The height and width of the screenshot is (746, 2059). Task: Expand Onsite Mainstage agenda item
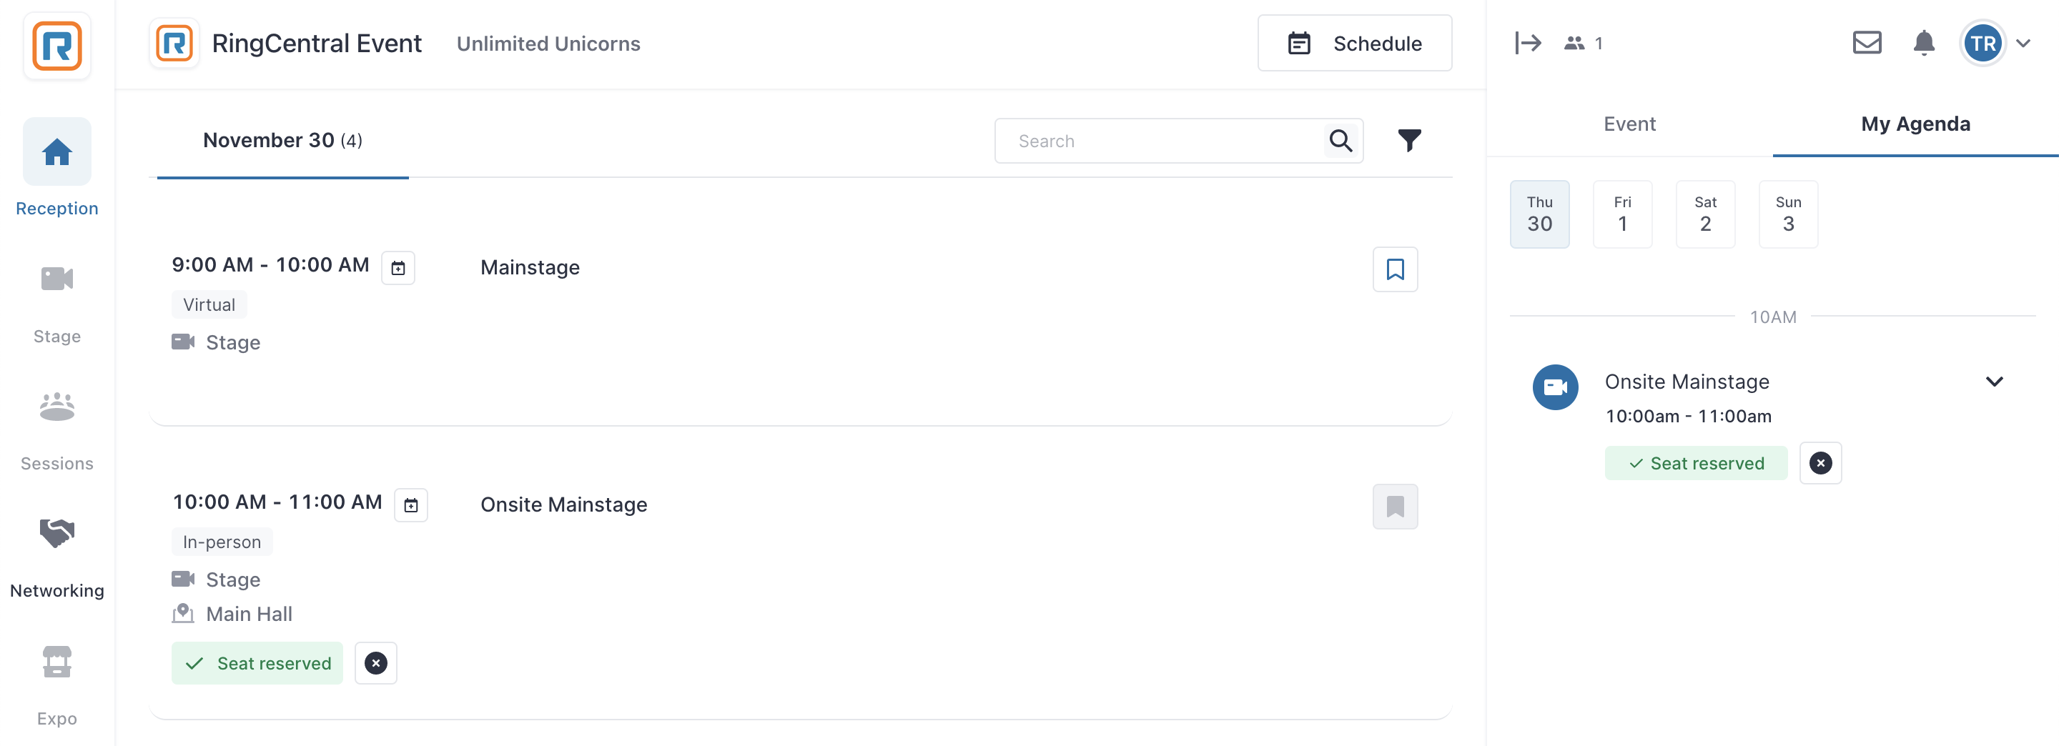[1993, 382]
